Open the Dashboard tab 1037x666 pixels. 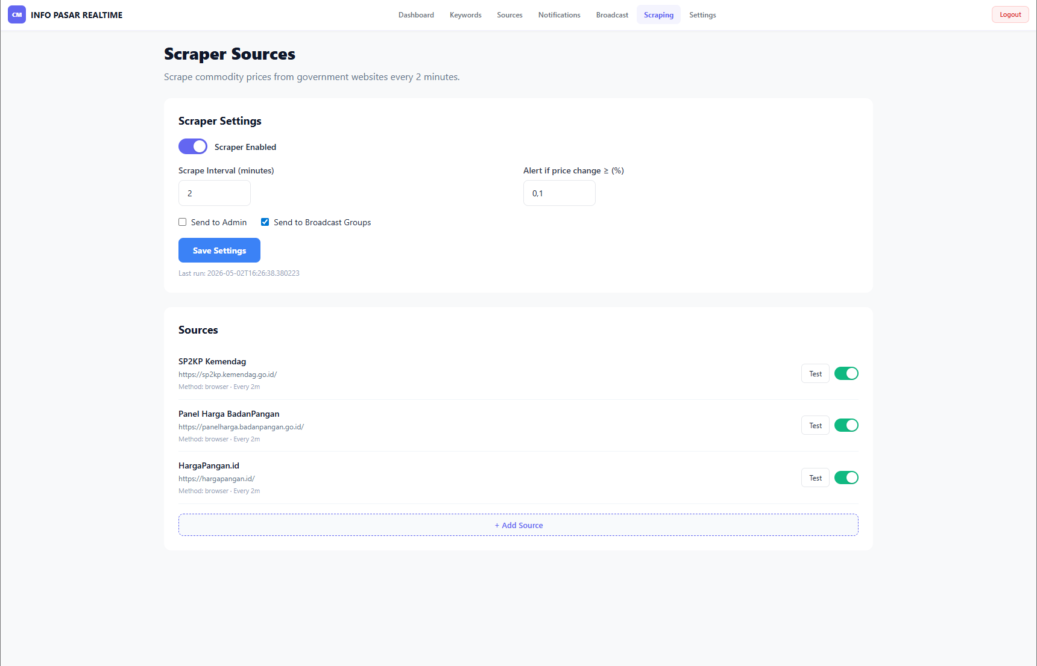(416, 15)
